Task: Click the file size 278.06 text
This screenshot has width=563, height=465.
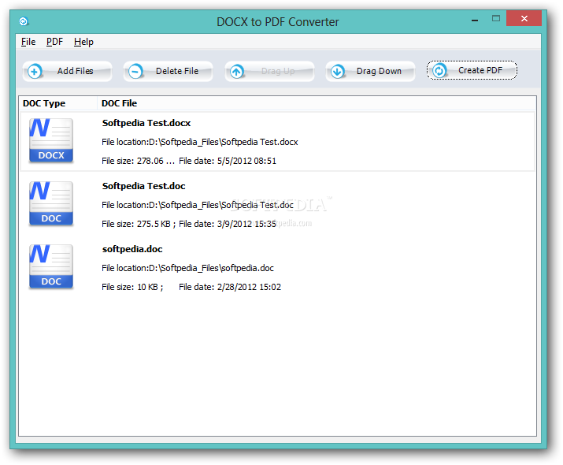Action: coord(139,161)
